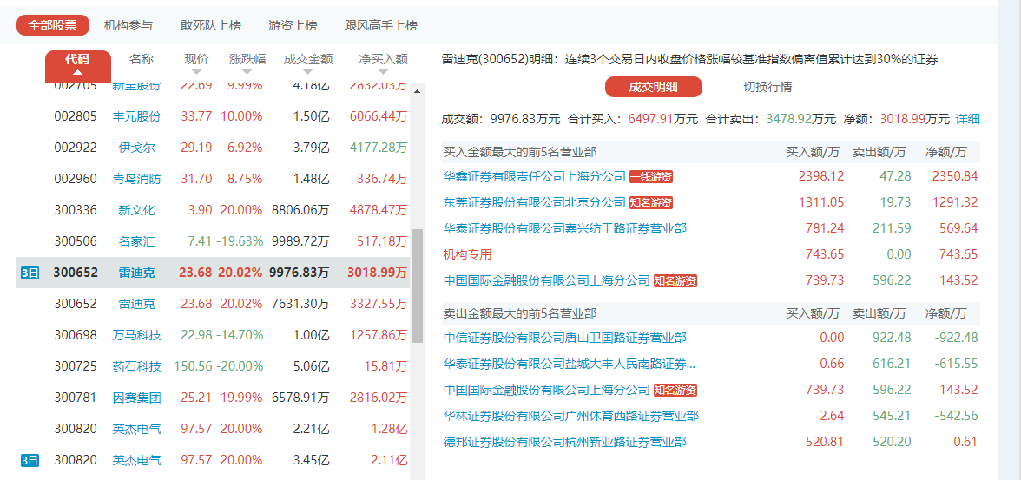Click the stock list scrollbar thumb

click(x=418, y=286)
